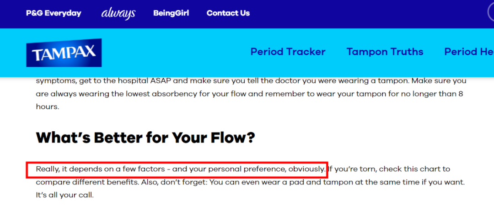This screenshot has width=494, height=213.
Task: Open the partially visible Period He… menu
Action: (469, 52)
